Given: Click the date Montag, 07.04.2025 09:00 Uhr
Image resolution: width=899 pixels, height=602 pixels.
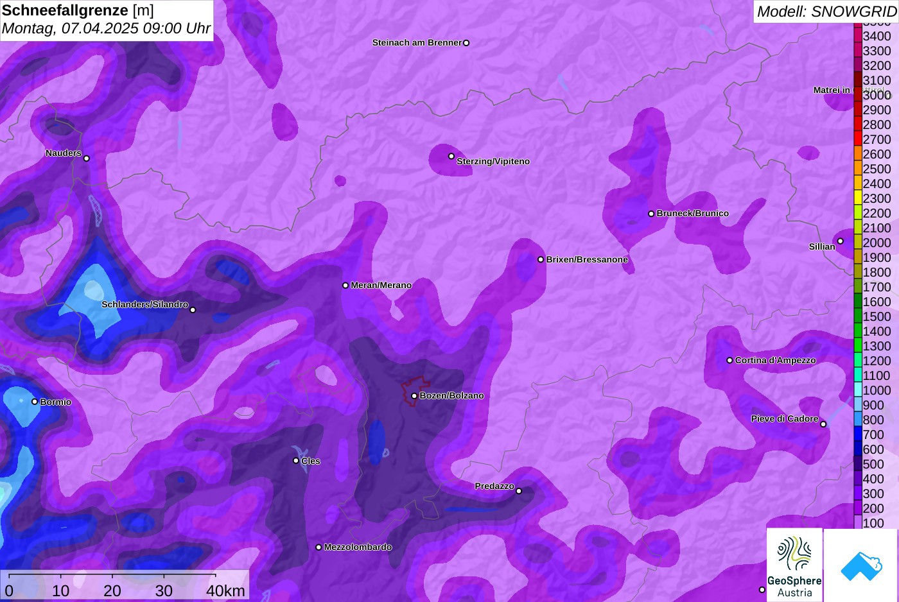Looking at the screenshot, I should pos(106,28).
